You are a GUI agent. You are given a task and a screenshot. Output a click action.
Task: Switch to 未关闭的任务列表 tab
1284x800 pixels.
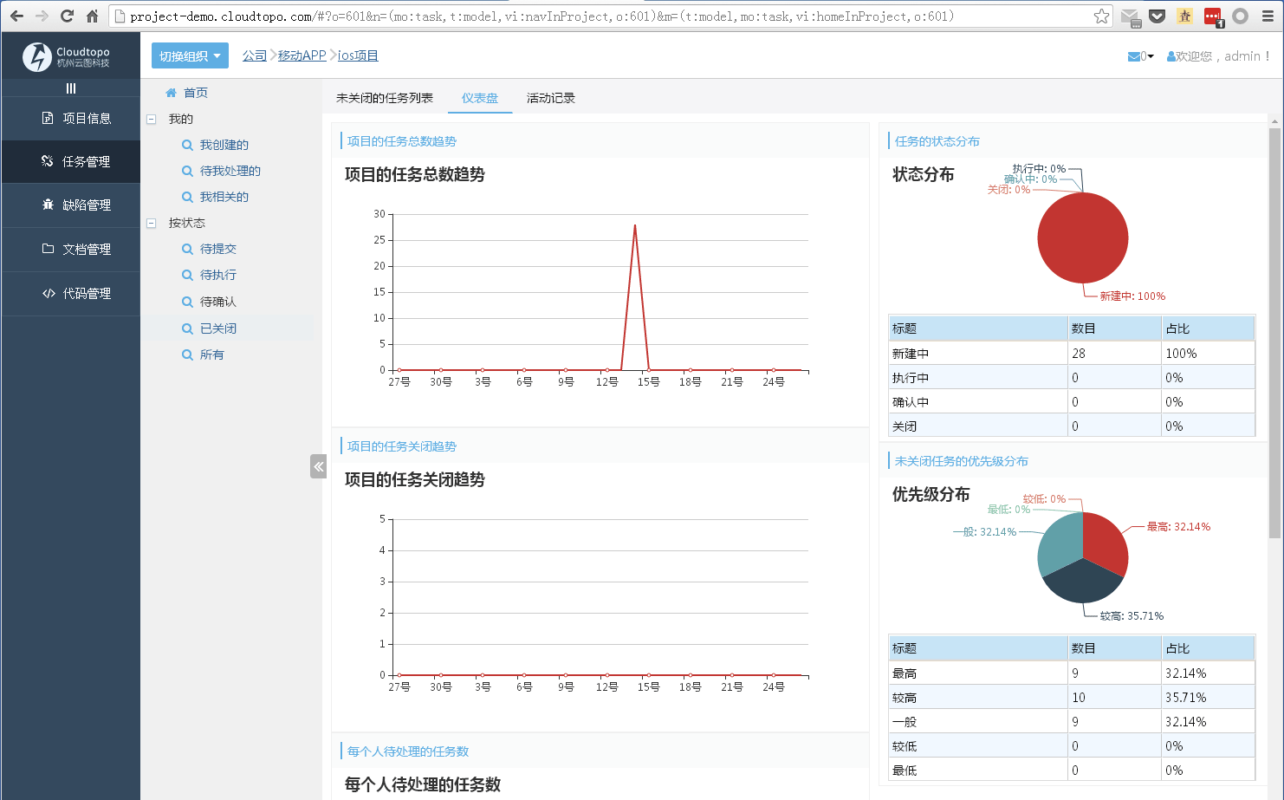[385, 98]
